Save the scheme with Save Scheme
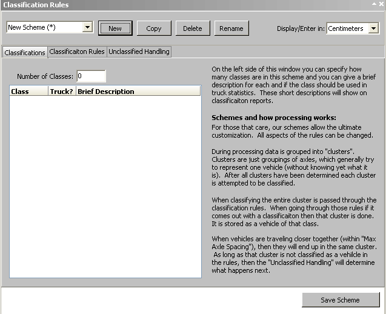 click(x=341, y=300)
